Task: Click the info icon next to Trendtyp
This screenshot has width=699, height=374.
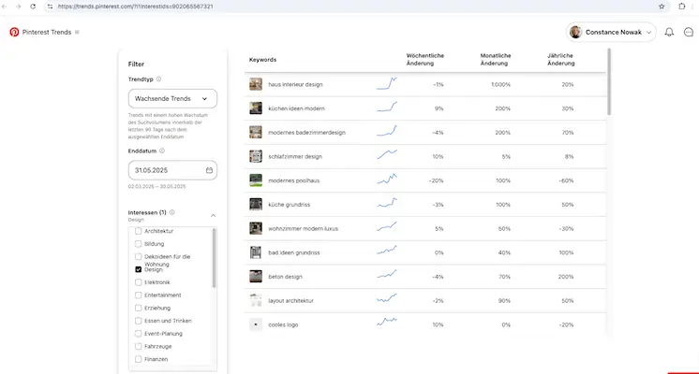Action: point(159,79)
